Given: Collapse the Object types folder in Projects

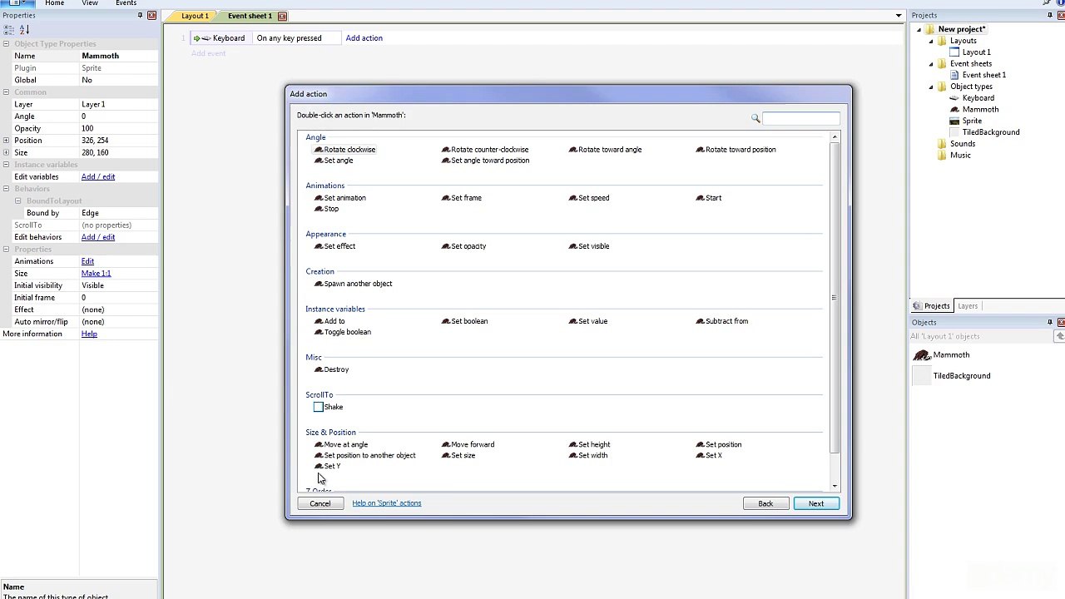Looking at the screenshot, I should [931, 87].
